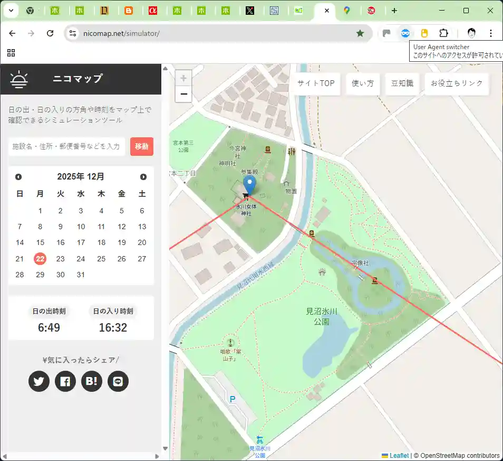This screenshot has height=461, width=503.
Task: Zoom in the map with plus button
Action: (x=183, y=79)
